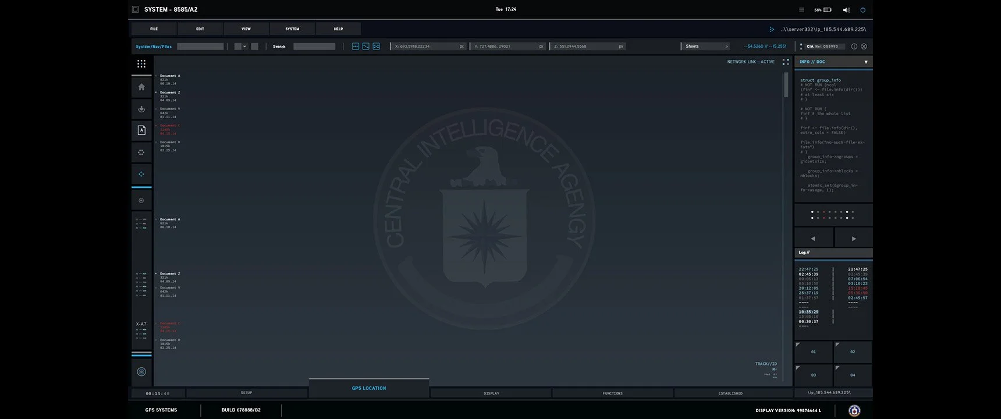The height and width of the screenshot is (419, 1001).
Task: Select the top Document V entry
Action: coord(170,113)
